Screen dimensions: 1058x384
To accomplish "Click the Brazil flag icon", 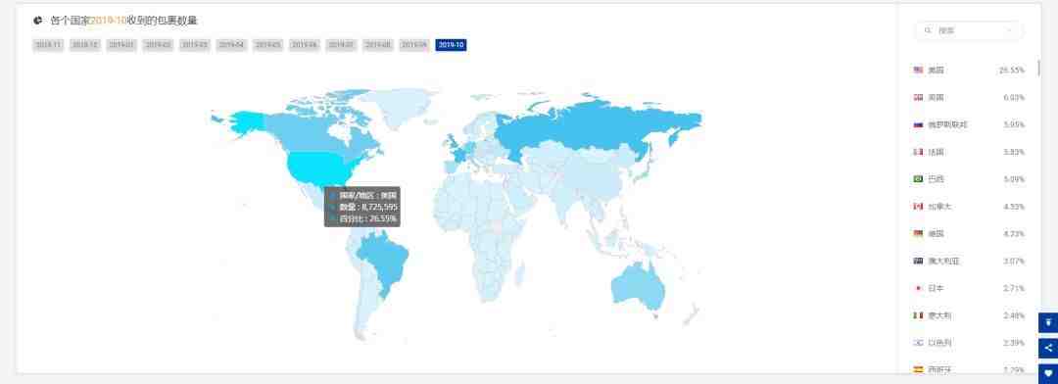I will pyautogui.click(x=918, y=179).
